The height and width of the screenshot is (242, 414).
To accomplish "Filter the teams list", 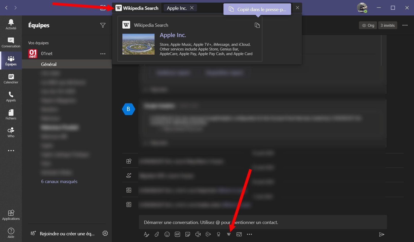I will [x=103, y=25].
